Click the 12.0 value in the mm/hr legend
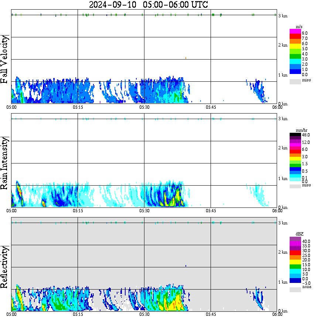 point(306,142)
